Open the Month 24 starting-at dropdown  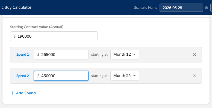[x=125, y=76]
